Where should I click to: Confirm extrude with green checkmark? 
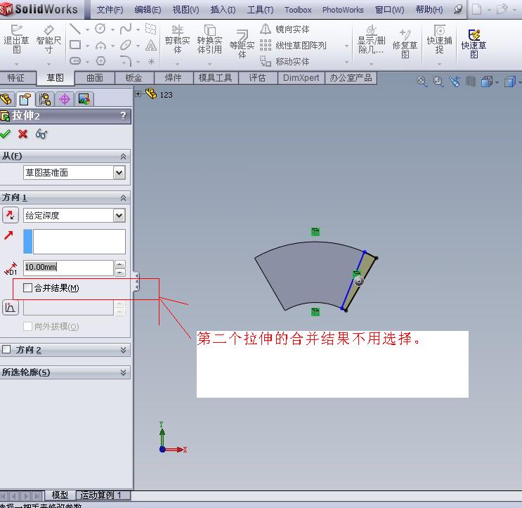[6, 133]
